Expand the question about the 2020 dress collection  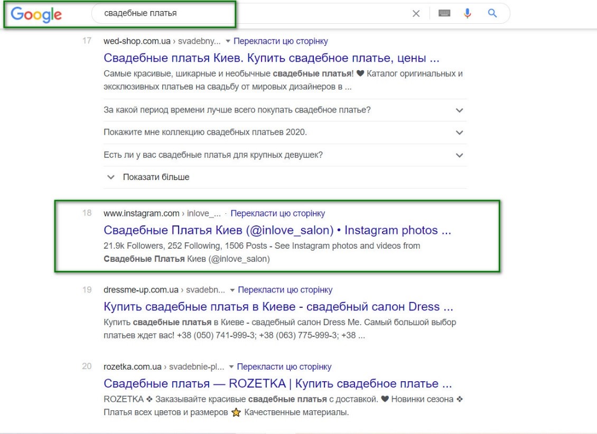tap(285, 133)
